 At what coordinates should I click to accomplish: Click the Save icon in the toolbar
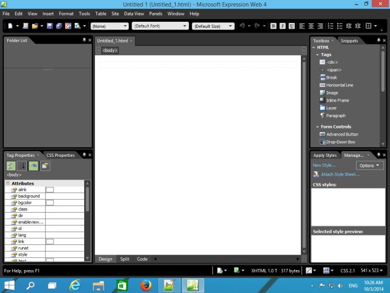[x=49, y=26]
